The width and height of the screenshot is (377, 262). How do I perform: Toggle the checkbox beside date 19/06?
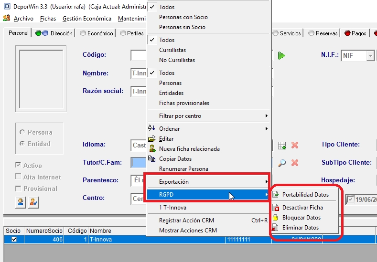tap(350, 199)
